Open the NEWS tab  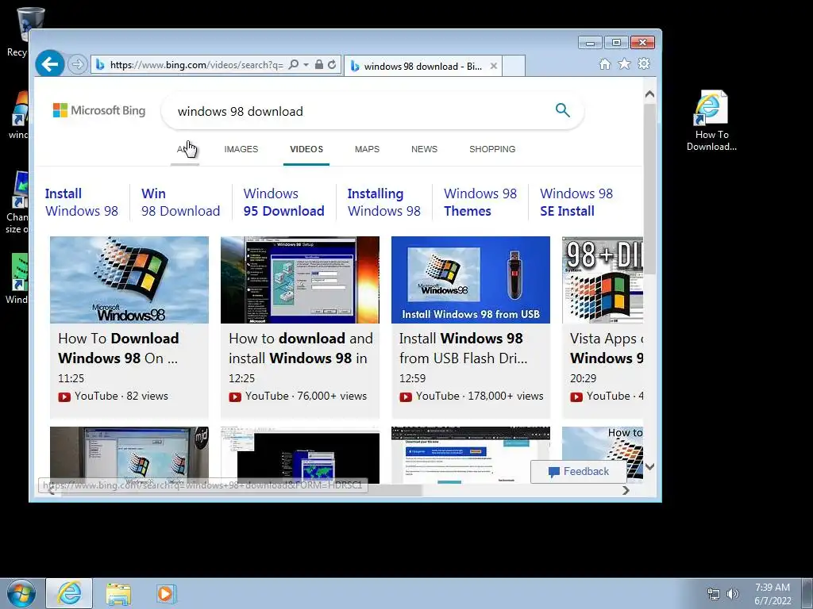point(424,149)
